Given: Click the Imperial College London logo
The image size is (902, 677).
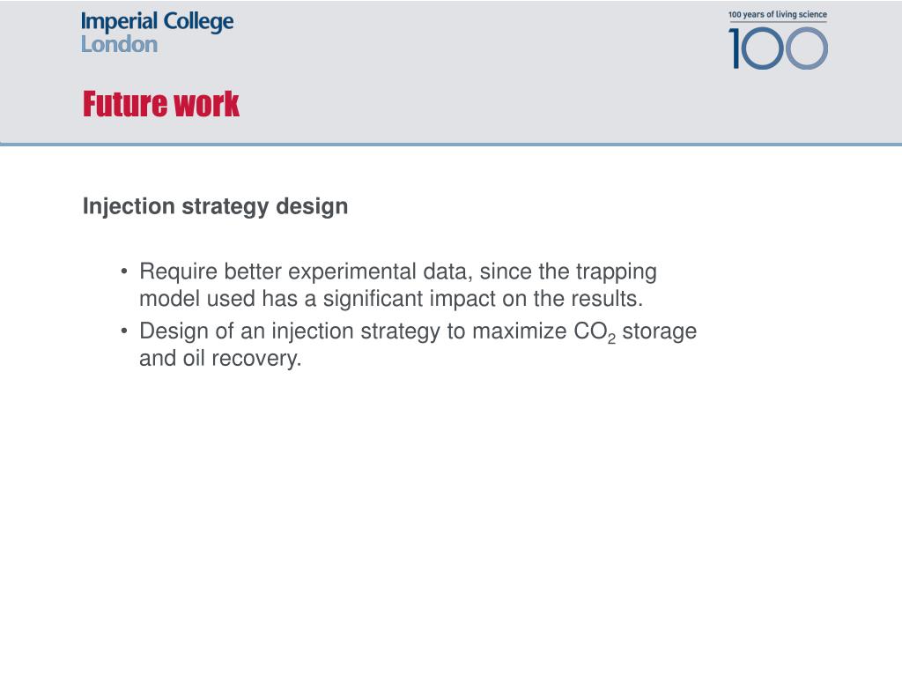Looking at the screenshot, I should point(157,33).
